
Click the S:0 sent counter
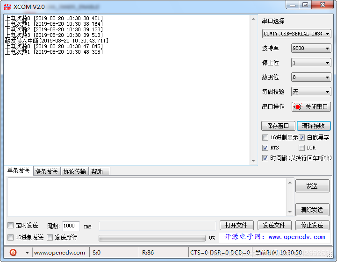(96, 253)
